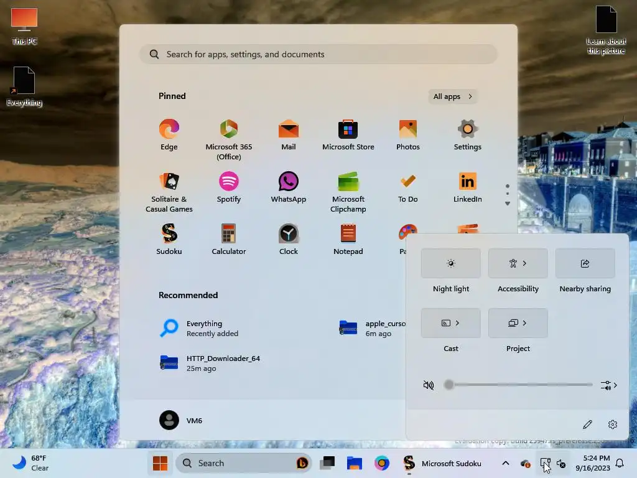Click the This PC desktop icon
This screenshot has height=478, width=637.
(x=24, y=25)
